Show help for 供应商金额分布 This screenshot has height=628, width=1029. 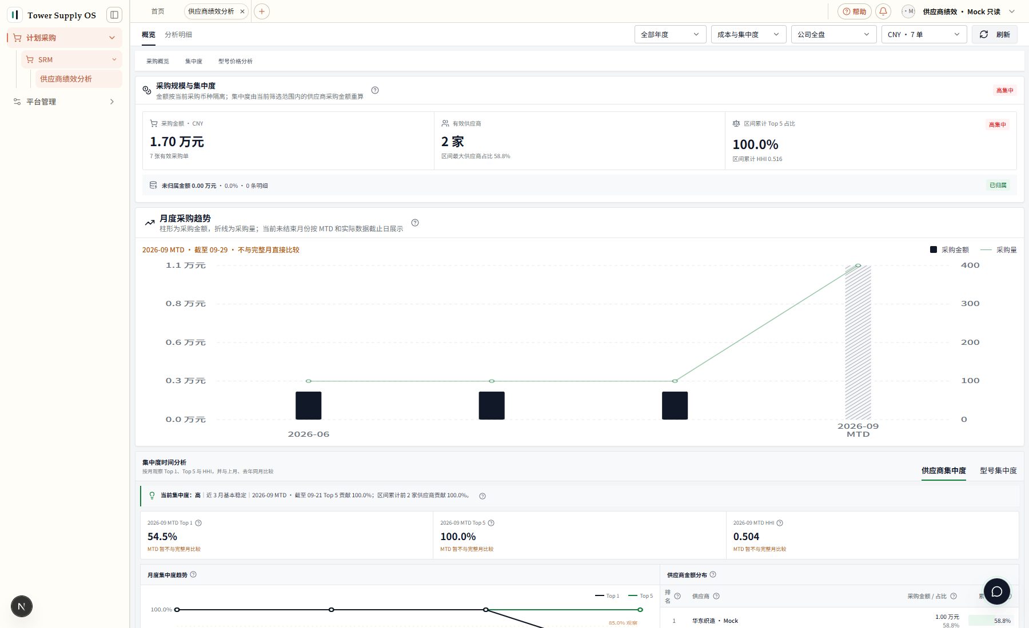[x=713, y=574]
